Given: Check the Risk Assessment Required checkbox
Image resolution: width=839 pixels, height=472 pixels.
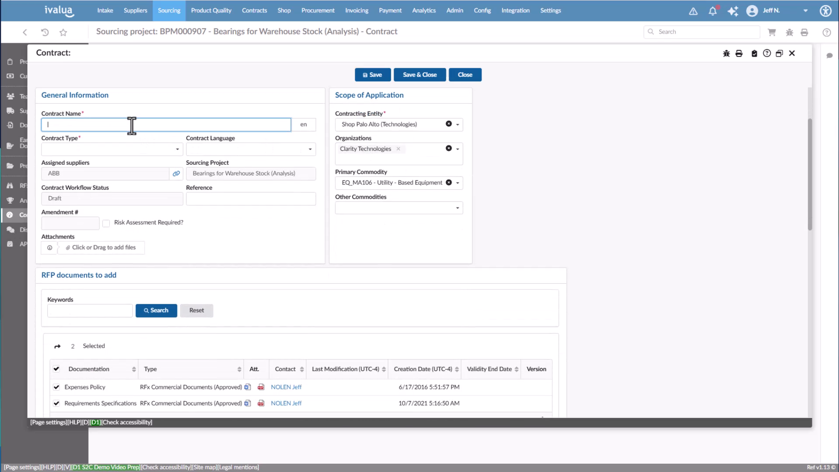Looking at the screenshot, I should click(106, 223).
